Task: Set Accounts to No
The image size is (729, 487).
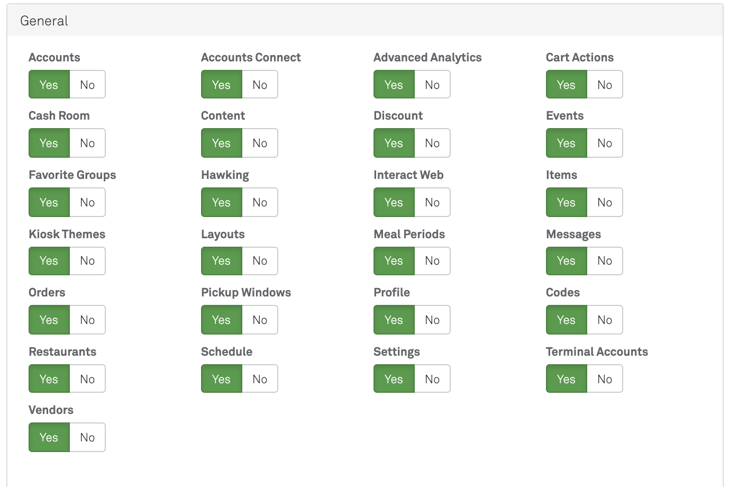Action: 87,85
